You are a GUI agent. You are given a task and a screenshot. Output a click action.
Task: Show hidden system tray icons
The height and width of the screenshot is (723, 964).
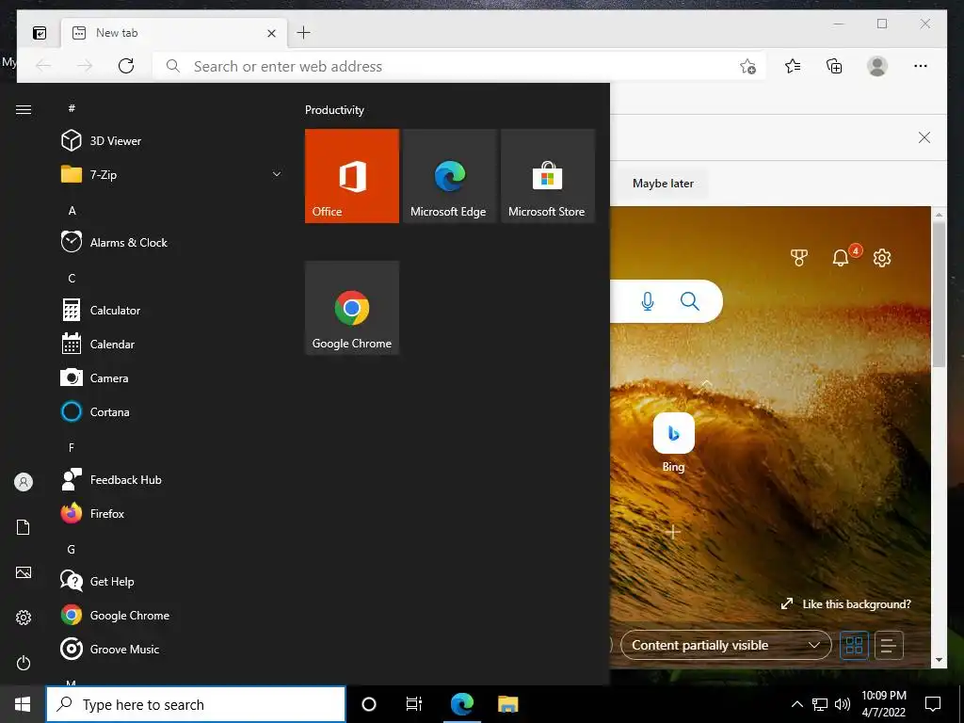coord(796,704)
